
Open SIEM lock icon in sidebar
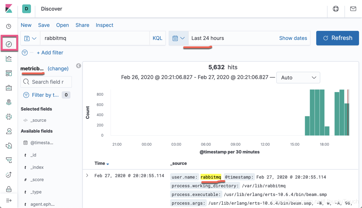pyautogui.click(x=9, y=189)
